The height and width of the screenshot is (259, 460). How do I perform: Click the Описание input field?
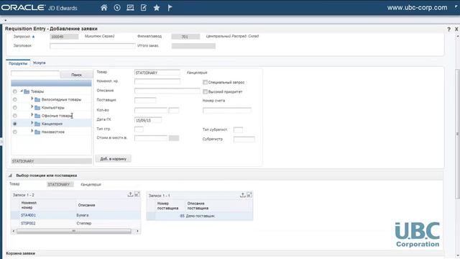coord(167,91)
